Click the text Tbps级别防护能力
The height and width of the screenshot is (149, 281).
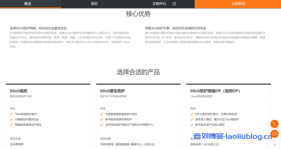26,114
